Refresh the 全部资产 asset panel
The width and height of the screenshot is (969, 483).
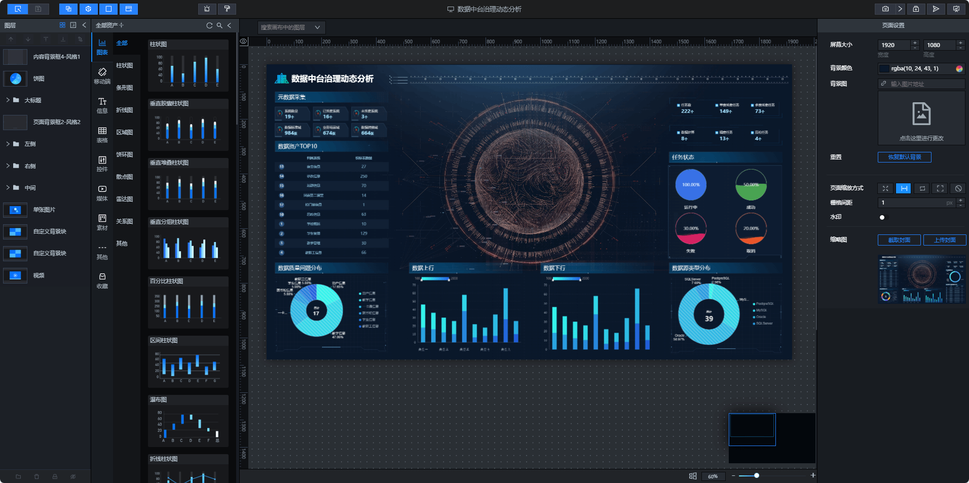tap(209, 25)
